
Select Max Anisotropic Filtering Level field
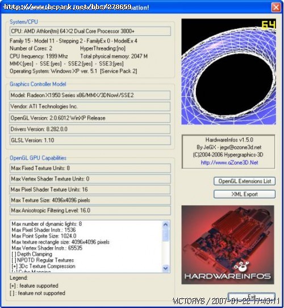pos(90,211)
